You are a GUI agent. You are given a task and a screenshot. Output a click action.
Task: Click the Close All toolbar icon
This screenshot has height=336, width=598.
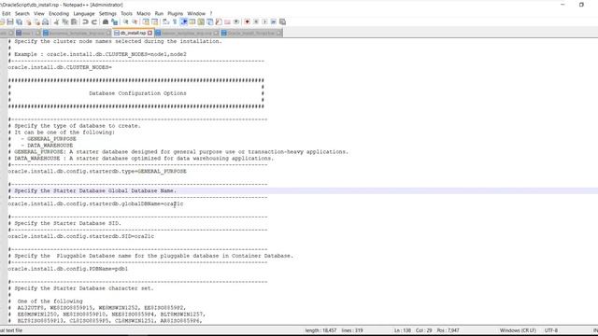(37, 21)
